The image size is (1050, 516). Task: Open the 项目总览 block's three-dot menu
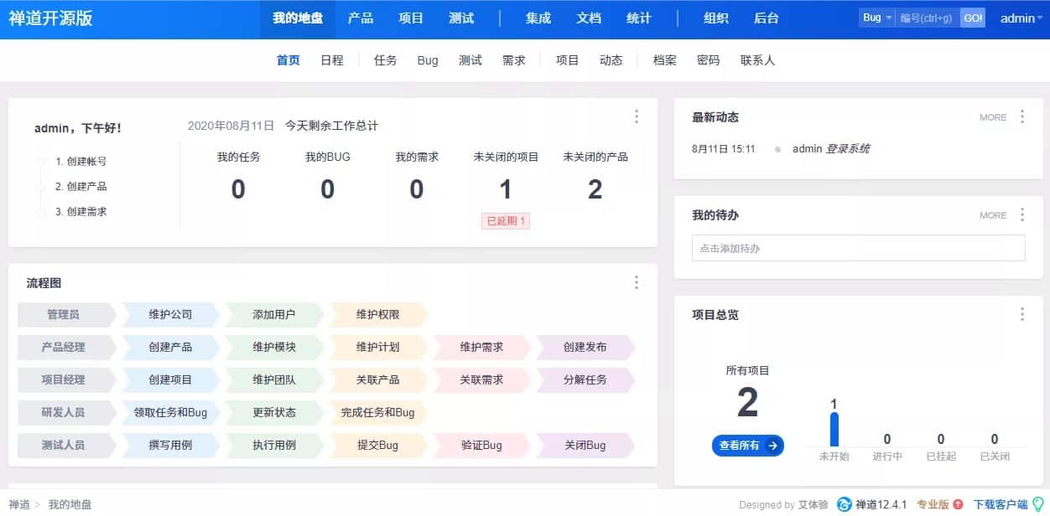(1021, 314)
